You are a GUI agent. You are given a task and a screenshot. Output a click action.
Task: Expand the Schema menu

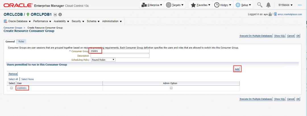pos(93,21)
